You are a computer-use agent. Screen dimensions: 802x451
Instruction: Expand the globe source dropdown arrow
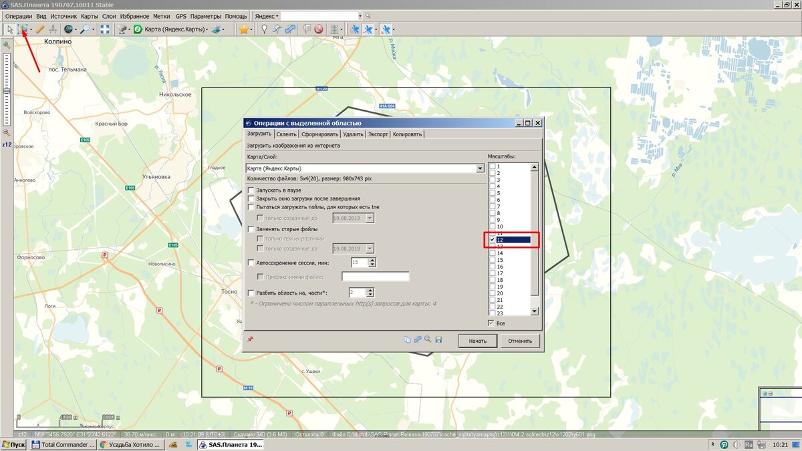(x=76, y=29)
